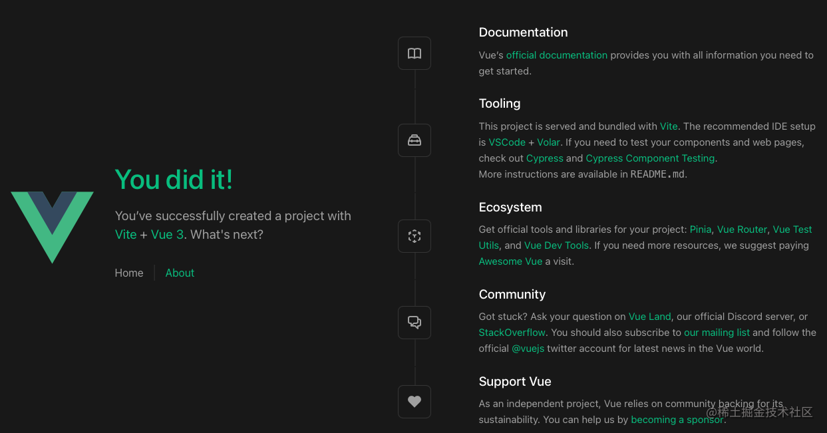Open the Cypress link
827x433 pixels.
pyautogui.click(x=544, y=158)
